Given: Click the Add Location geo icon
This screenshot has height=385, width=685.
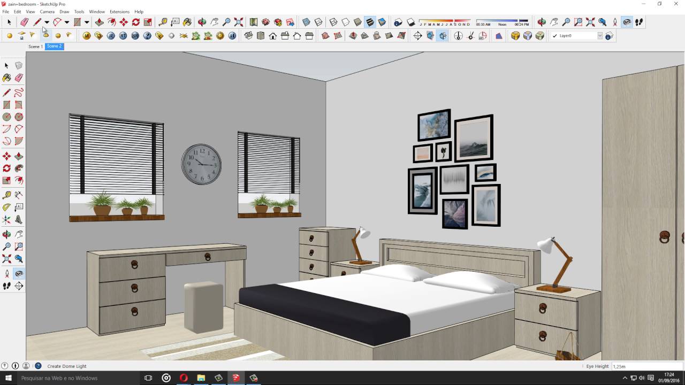Looking at the screenshot, I should [254, 22].
